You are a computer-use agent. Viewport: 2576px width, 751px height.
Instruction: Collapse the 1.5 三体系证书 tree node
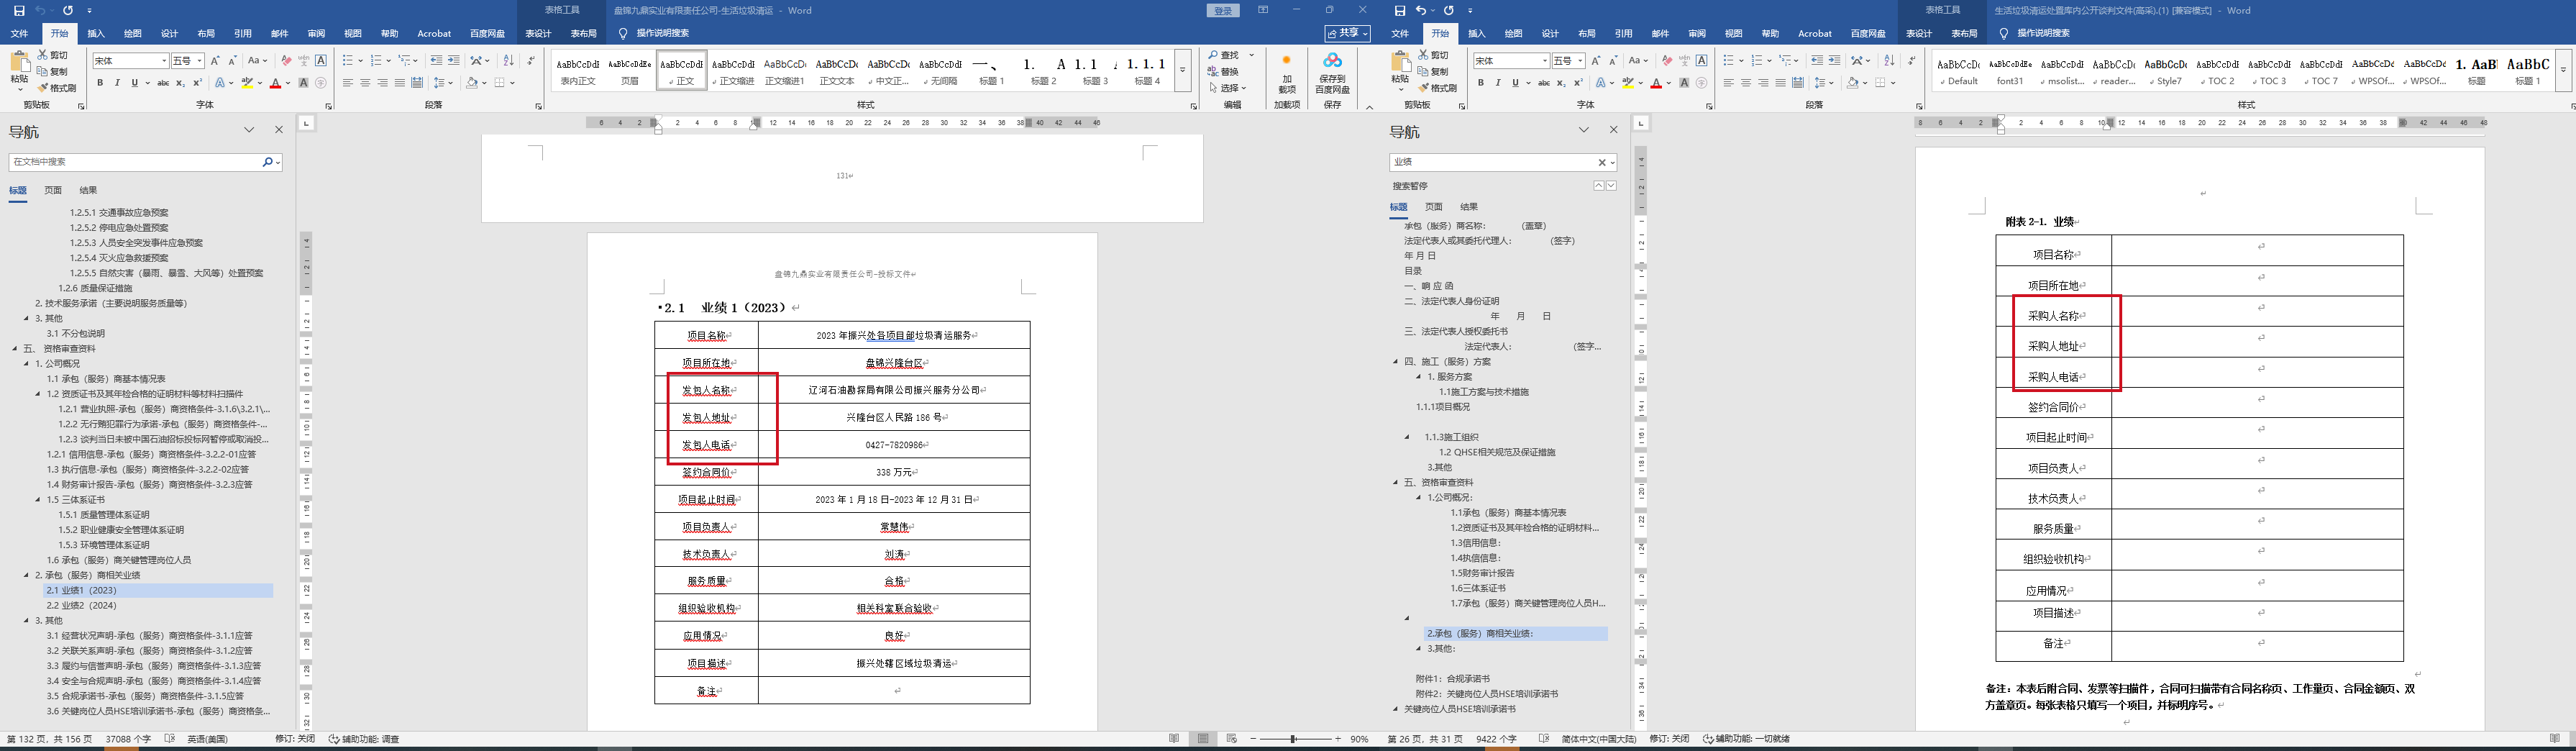pyautogui.click(x=39, y=500)
